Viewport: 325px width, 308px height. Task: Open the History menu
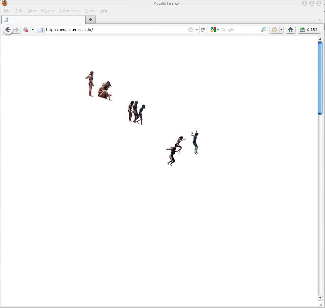(x=47, y=11)
